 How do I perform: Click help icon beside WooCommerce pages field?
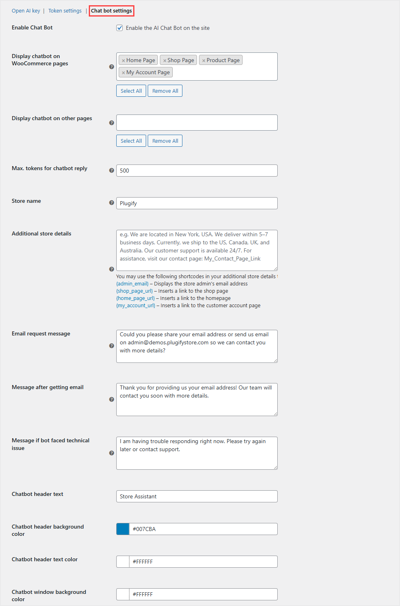click(x=112, y=67)
